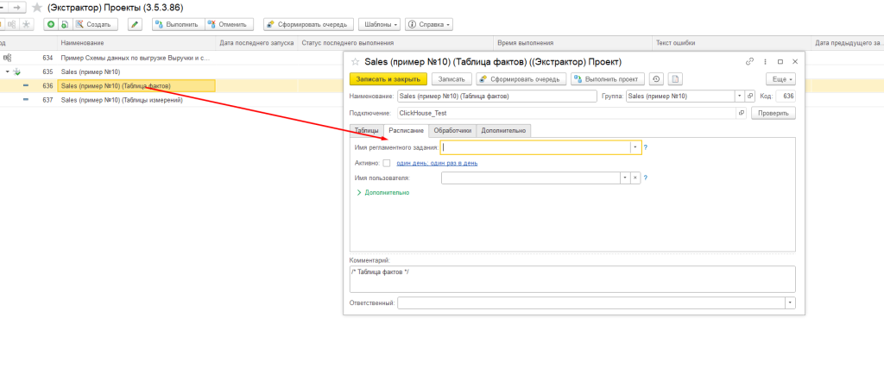This screenshot has height=386, width=884.
Task: Click the pencil edit icon in toolbar
Action: (x=135, y=25)
